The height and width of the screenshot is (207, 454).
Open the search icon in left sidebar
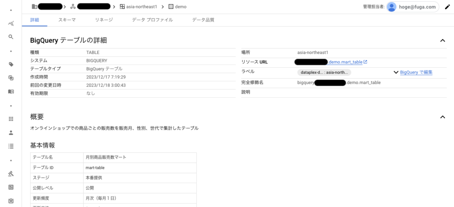pos(11,37)
